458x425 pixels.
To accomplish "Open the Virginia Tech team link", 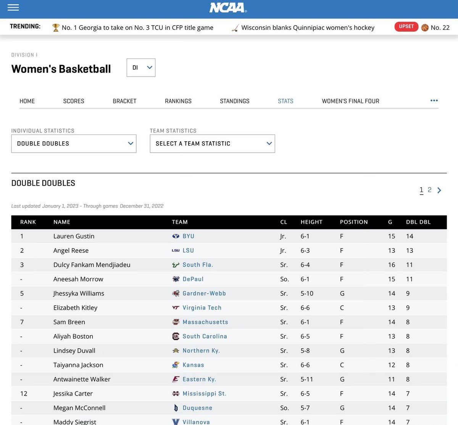I will tap(202, 308).
